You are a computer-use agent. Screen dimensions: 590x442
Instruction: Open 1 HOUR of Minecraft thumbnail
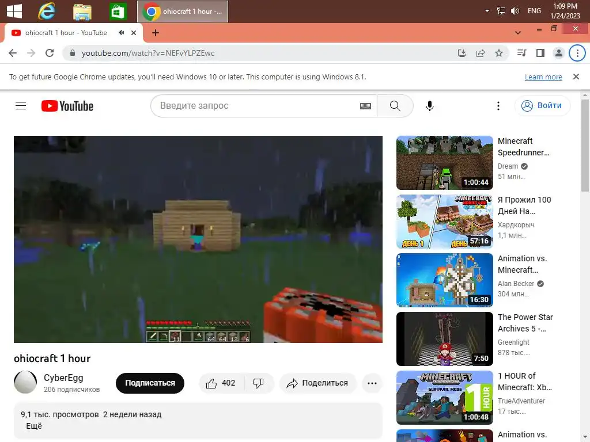click(x=444, y=397)
